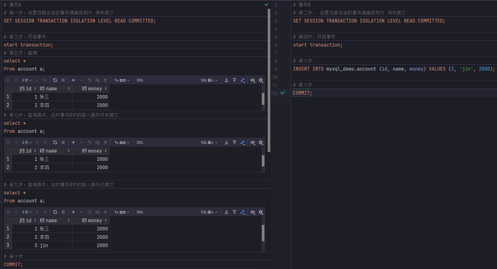Image resolution: width=497 pixels, height=269 pixels.
Task: Preview pending changes in 第七步 result grid
Action: (x=97, y=142)
